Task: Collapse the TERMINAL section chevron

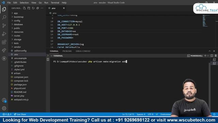Action: 51,56
